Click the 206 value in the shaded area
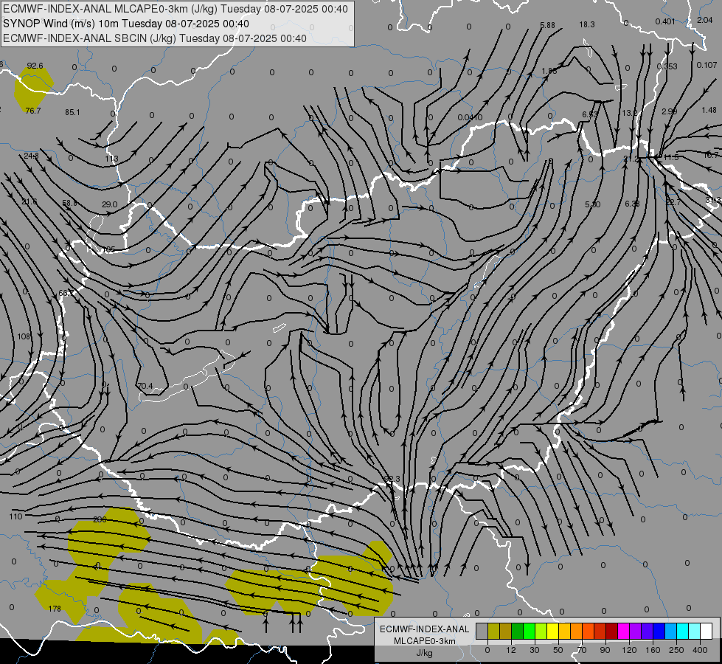The width and height of the screenshot is (722, 664). click(x=100, y=519)
